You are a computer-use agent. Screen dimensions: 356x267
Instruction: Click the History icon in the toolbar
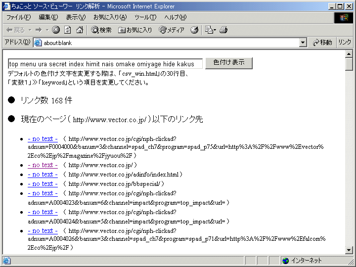pos(194,30)
